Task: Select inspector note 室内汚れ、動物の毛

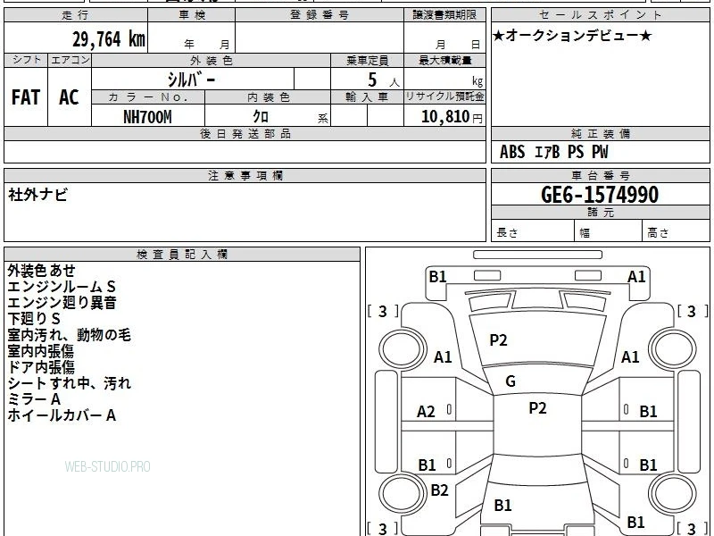Action: tap(70, 335)
